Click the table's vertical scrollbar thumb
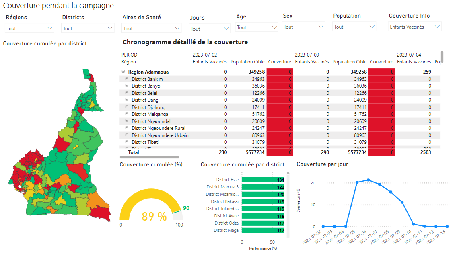This screenshot has width=459, height=254. [x=442, y=57]
